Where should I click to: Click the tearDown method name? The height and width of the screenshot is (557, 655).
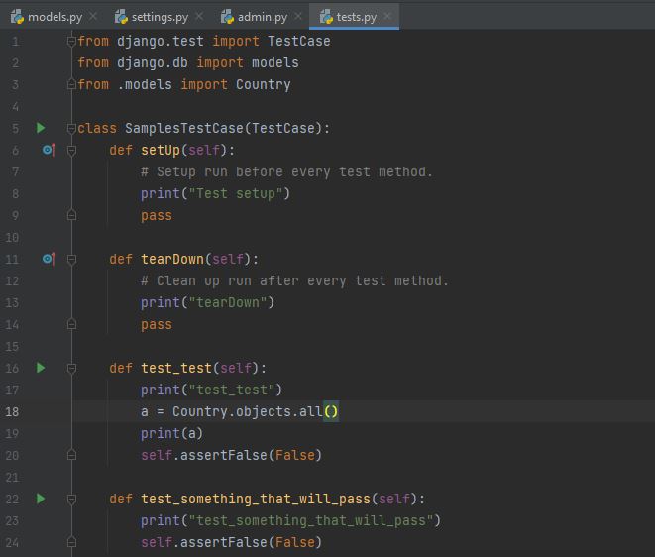[172, 259]
